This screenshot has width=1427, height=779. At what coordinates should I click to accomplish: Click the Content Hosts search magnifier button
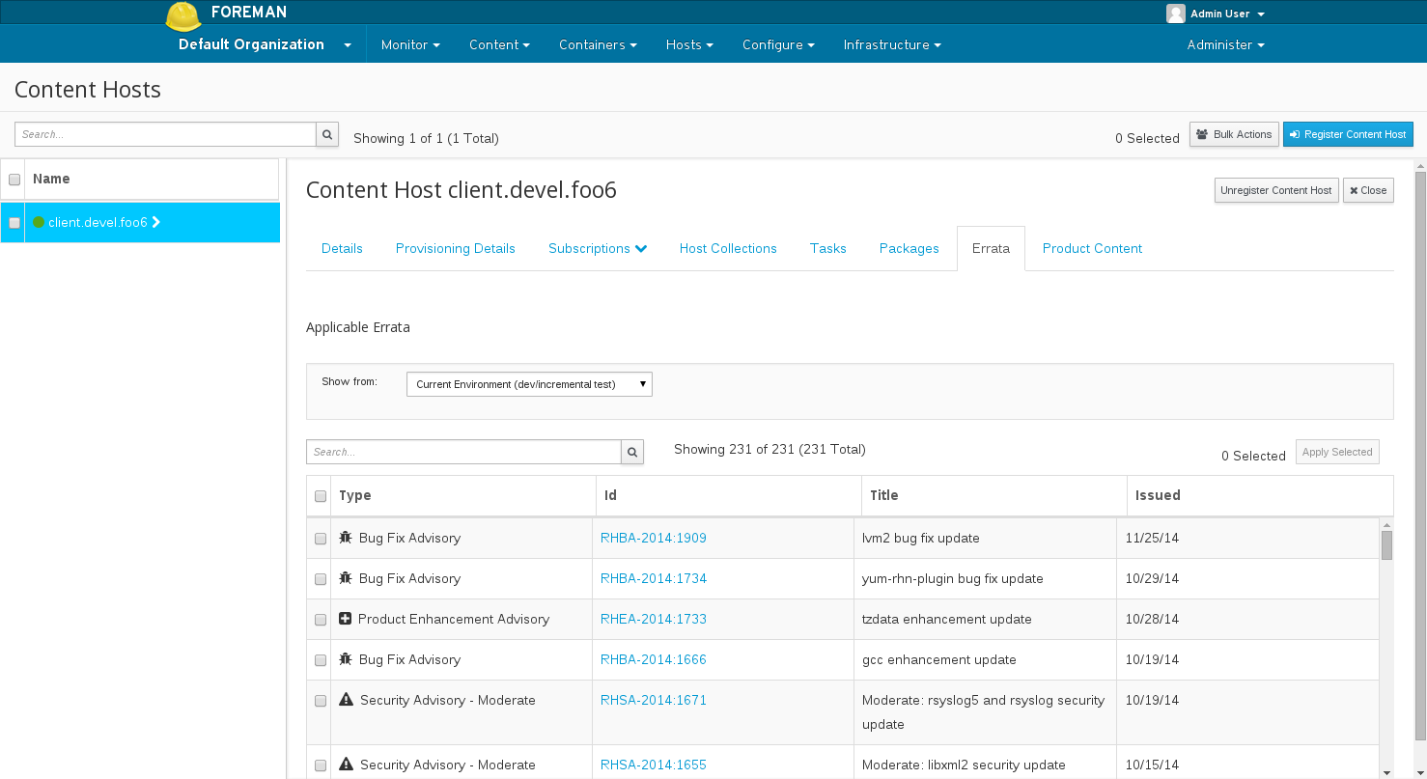point(327,134)
